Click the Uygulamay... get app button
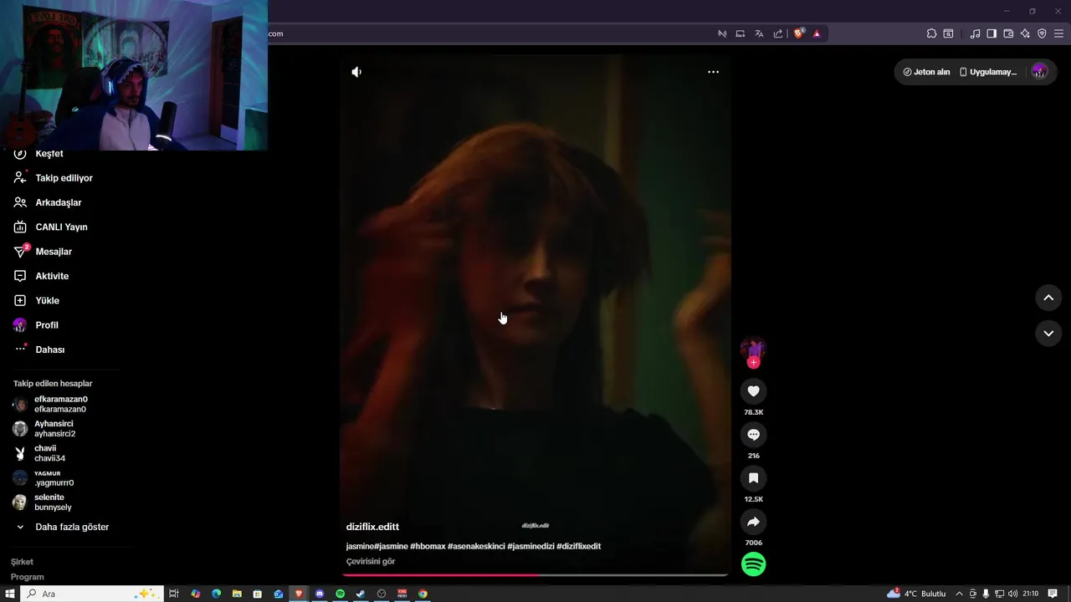This screenshot has height=602, width=1071. pos(987,72)
